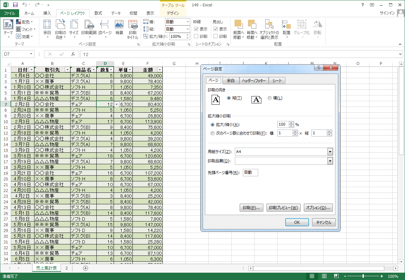Enable the 見出し 印刷 checkbox
The width and height of the screenshot is (405, 280).
click(216, 36)
